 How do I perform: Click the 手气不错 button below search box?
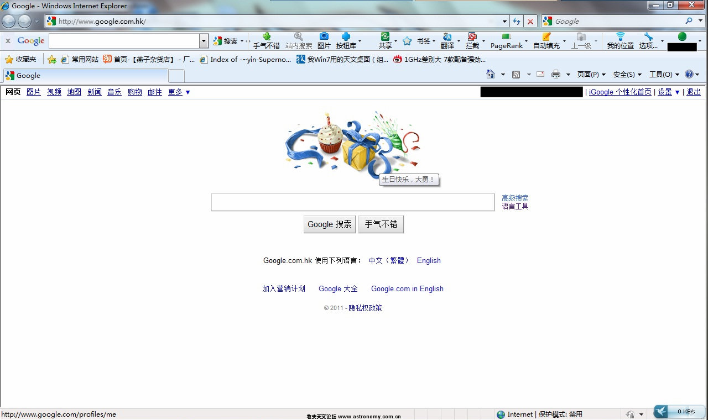[381, 224]
